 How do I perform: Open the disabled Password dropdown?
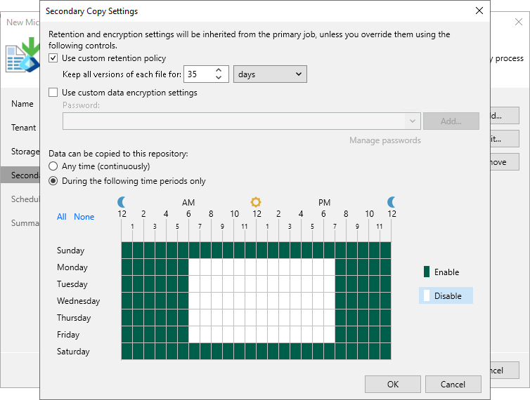[242, 121]
